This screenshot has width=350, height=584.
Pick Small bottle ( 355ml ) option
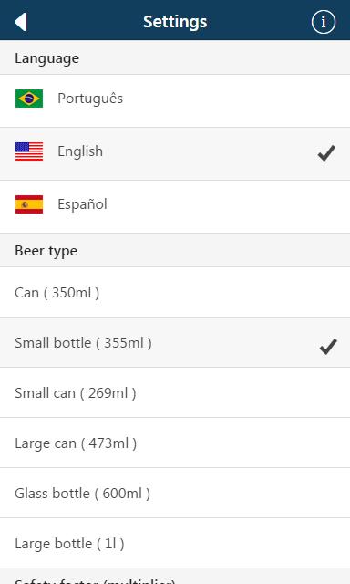tap(175, 342)
